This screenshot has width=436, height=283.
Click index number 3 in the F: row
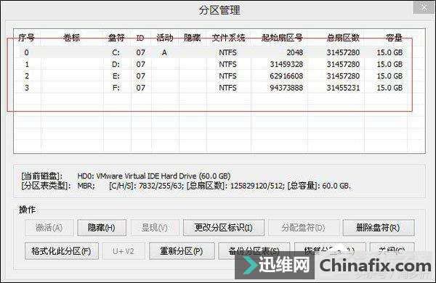point(27,88)
